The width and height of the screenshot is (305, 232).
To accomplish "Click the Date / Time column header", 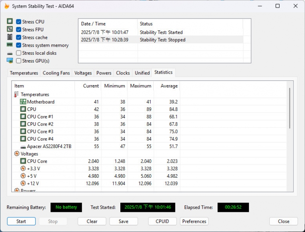I will 108,24.
